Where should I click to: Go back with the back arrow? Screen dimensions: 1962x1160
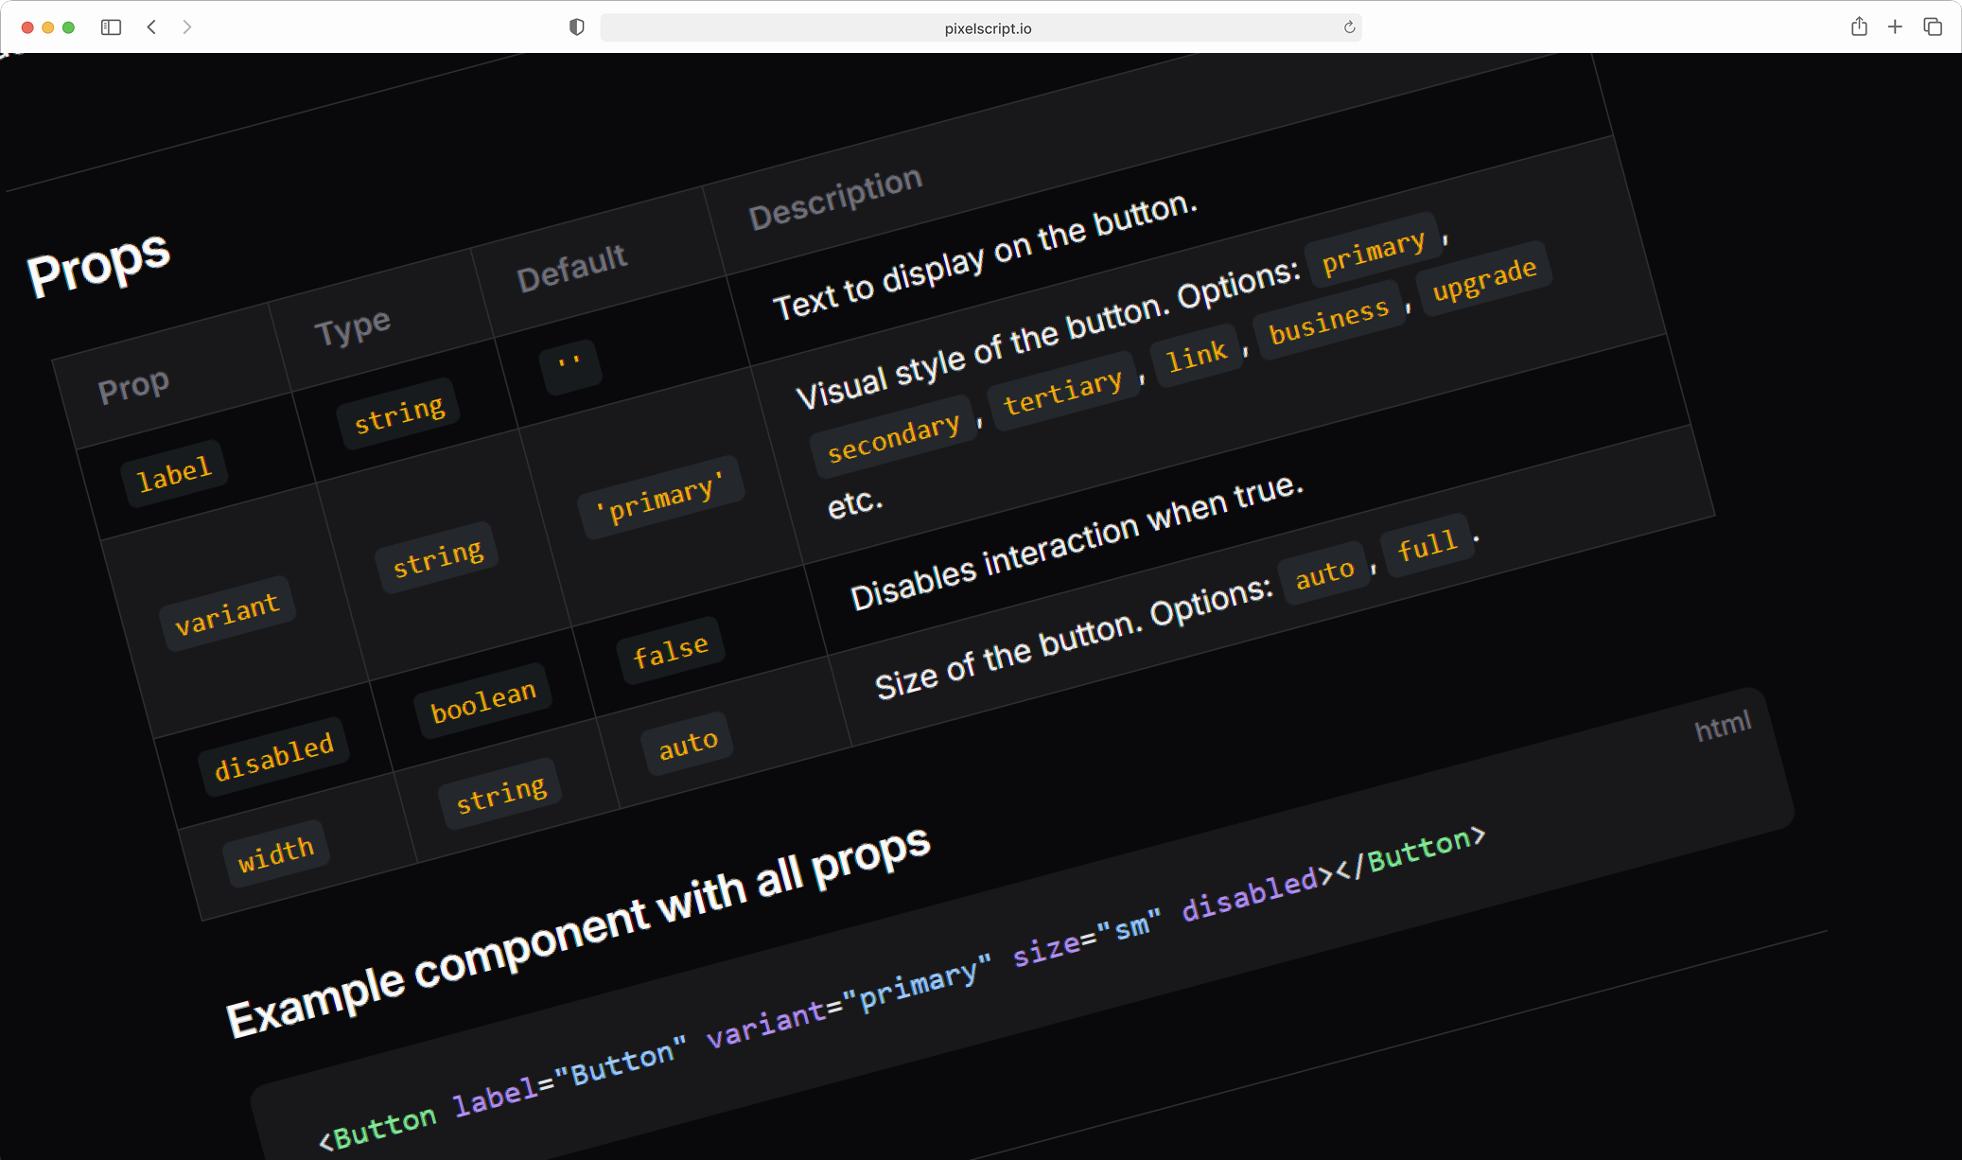(151, 27)
